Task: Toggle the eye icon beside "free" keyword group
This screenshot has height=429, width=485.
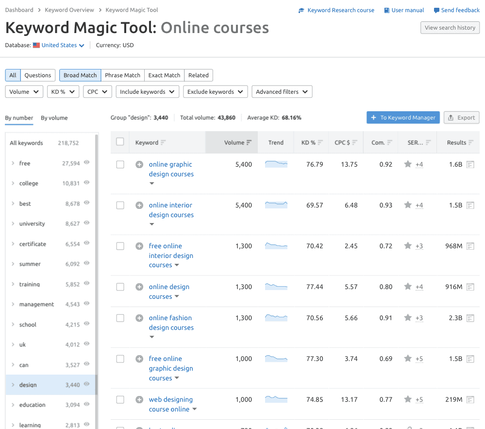Action: click(87, 163)
